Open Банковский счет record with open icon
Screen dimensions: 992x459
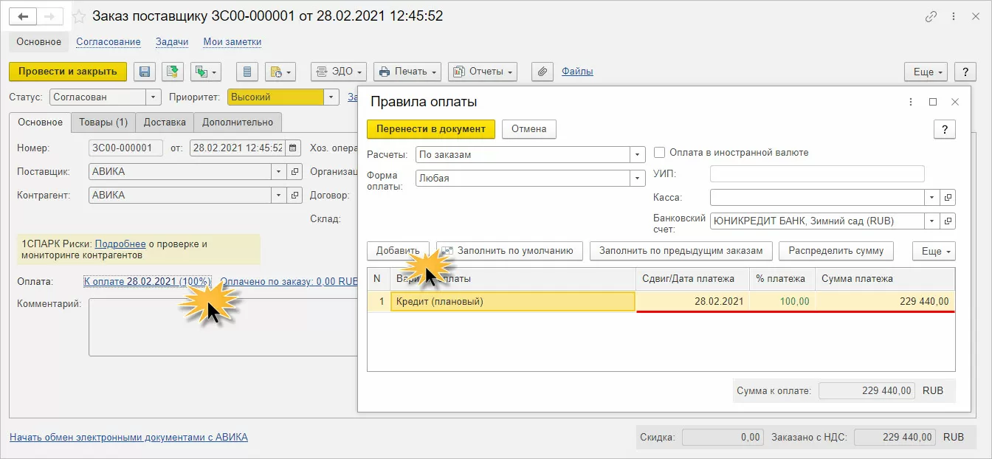948,221
